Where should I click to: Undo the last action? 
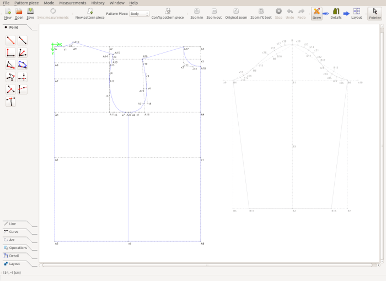289,14
